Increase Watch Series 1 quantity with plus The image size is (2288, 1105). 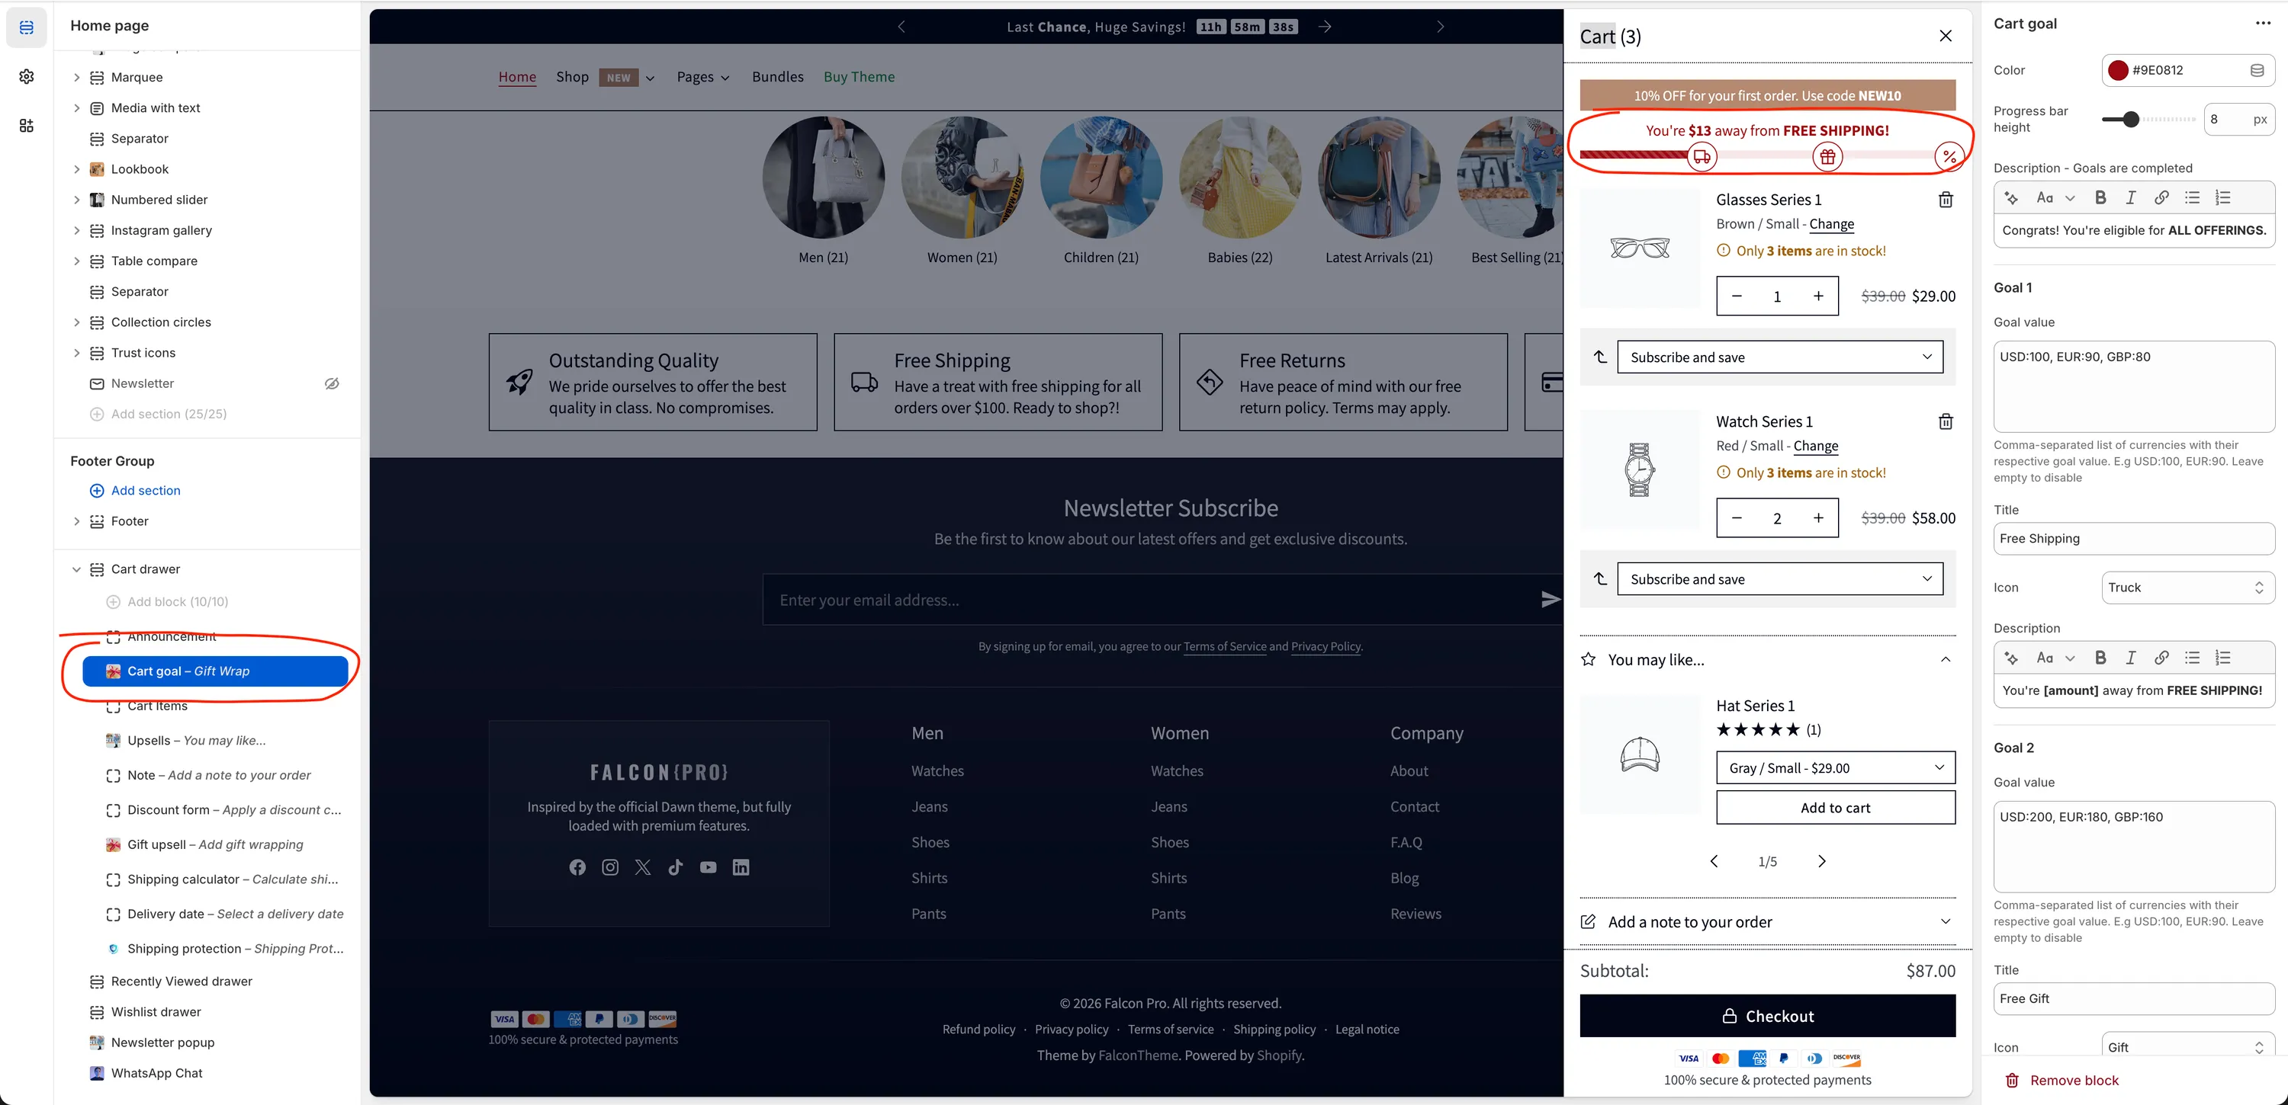[x=1818, y=518]
